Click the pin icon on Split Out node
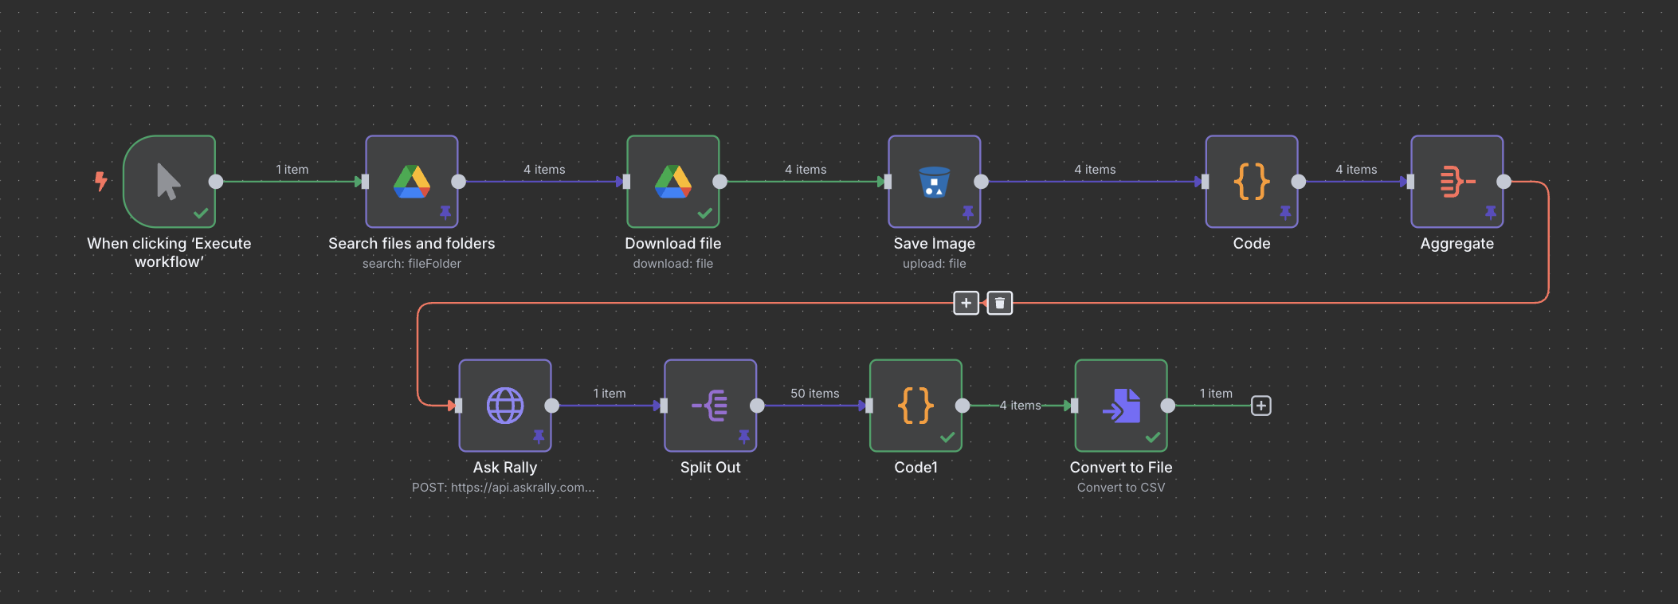The image size is (1678, 604). 744,436
